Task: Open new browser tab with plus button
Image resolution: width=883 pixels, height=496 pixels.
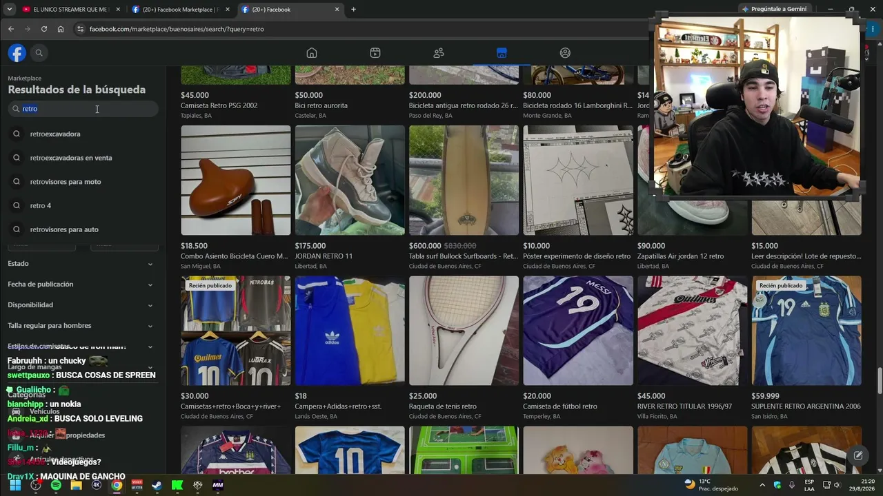Action: click(354, 10)
